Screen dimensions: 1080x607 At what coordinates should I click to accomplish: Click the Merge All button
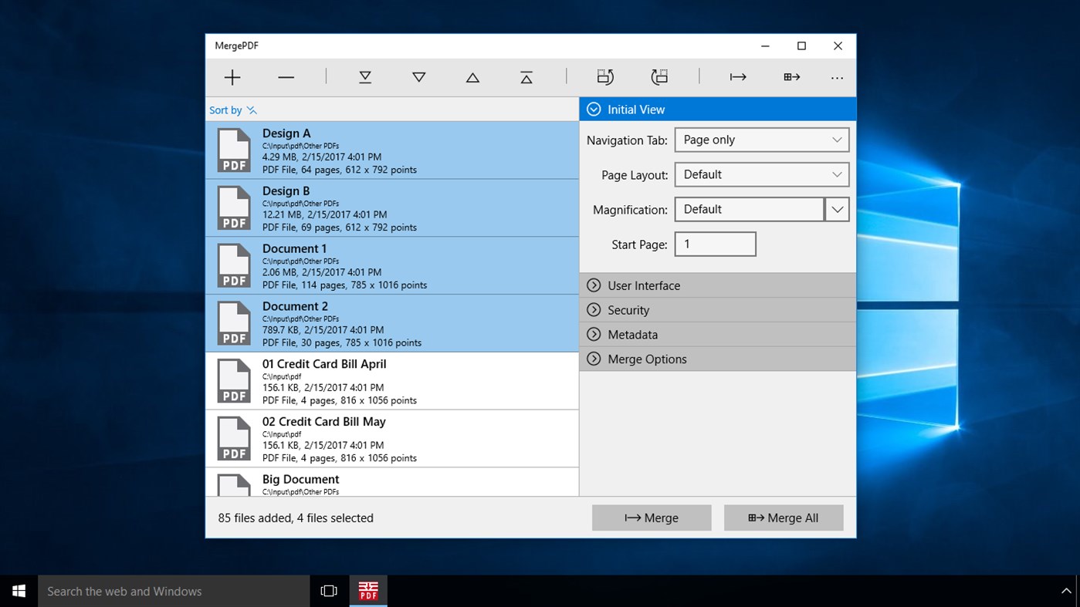783,518
